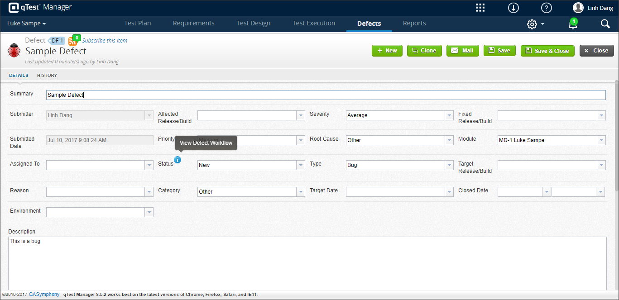Click the Linh Dang user avatar
619x300 pixels.
pyautogui.click(x=578, y=7)
